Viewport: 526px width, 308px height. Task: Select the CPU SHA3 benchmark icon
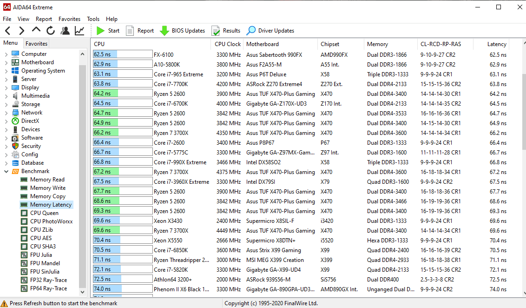pyautogui.click(x=24, y=247)
